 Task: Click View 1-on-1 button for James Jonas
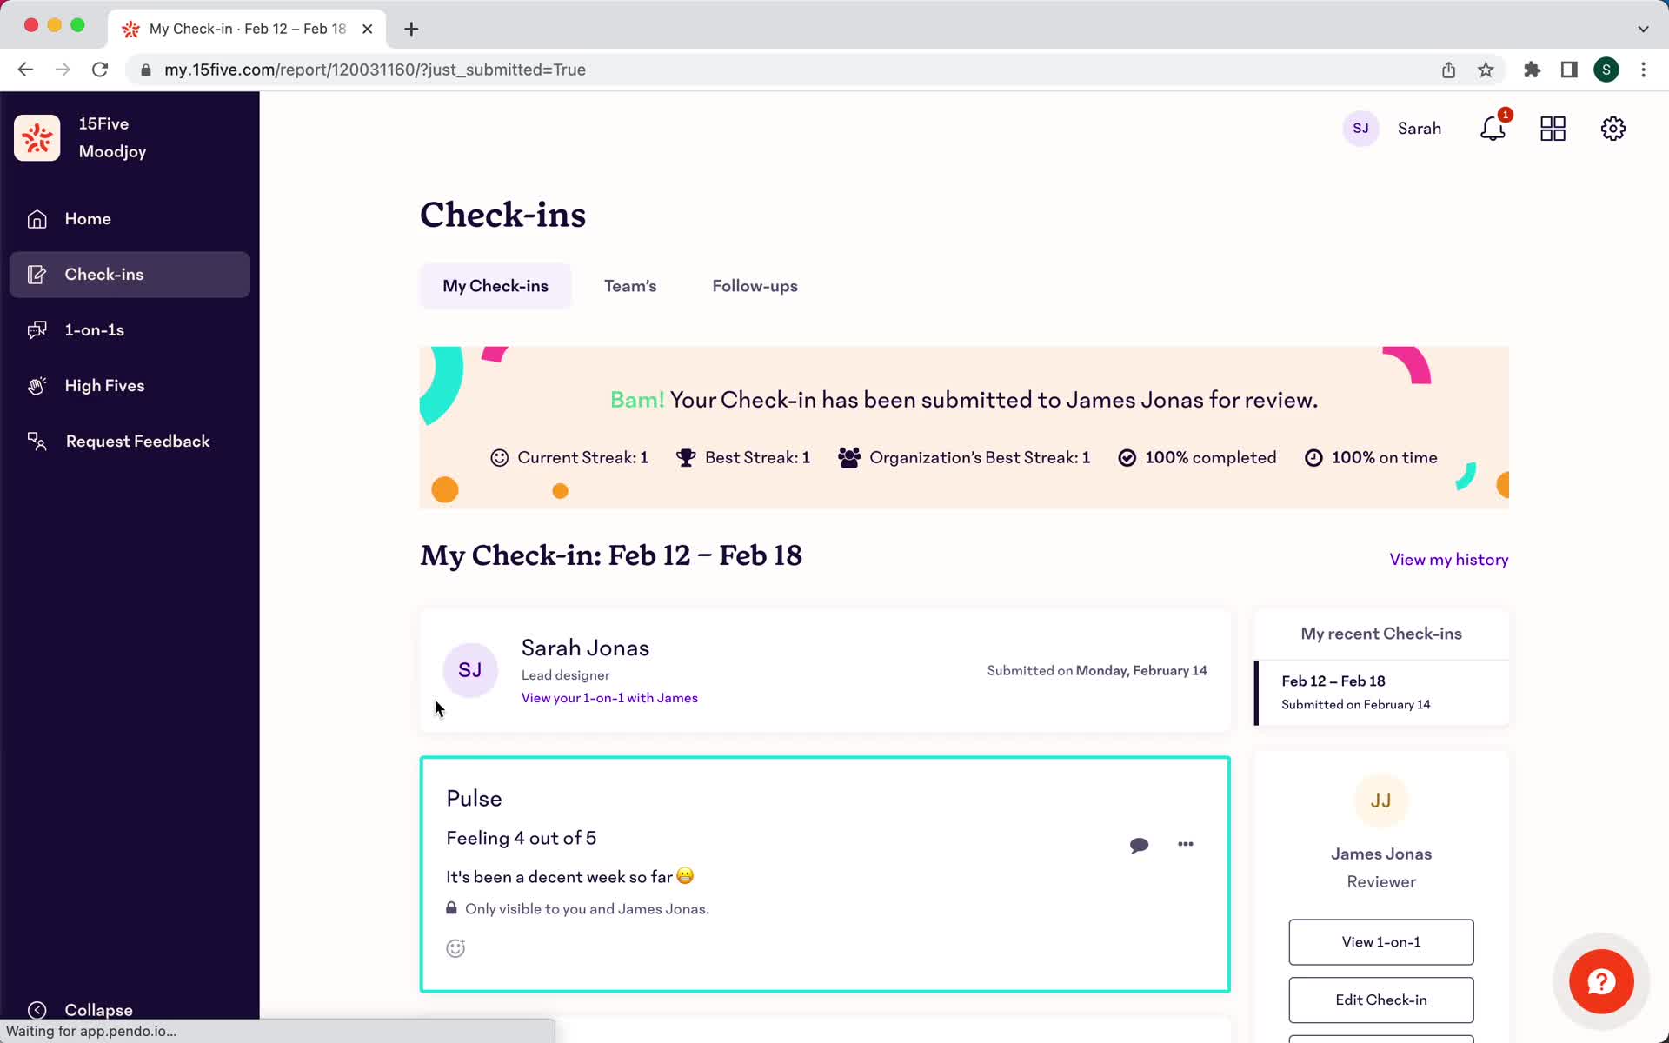point(1380,940)
